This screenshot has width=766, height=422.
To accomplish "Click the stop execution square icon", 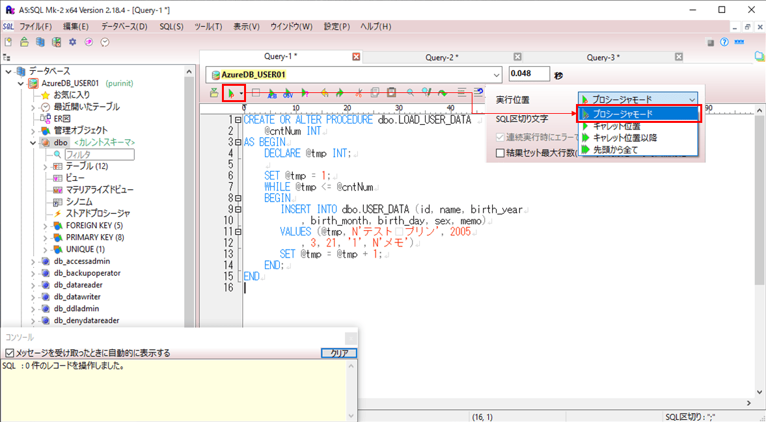I will pyautogui.click(x=256, y=93).
